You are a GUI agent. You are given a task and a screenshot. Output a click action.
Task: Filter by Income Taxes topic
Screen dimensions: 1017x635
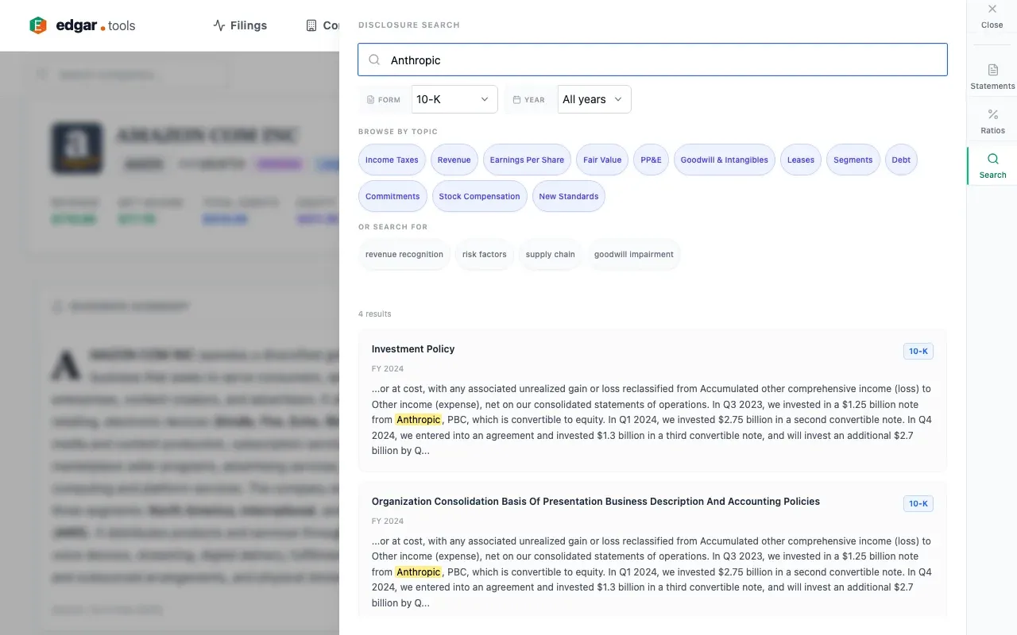tap(392, 160)
